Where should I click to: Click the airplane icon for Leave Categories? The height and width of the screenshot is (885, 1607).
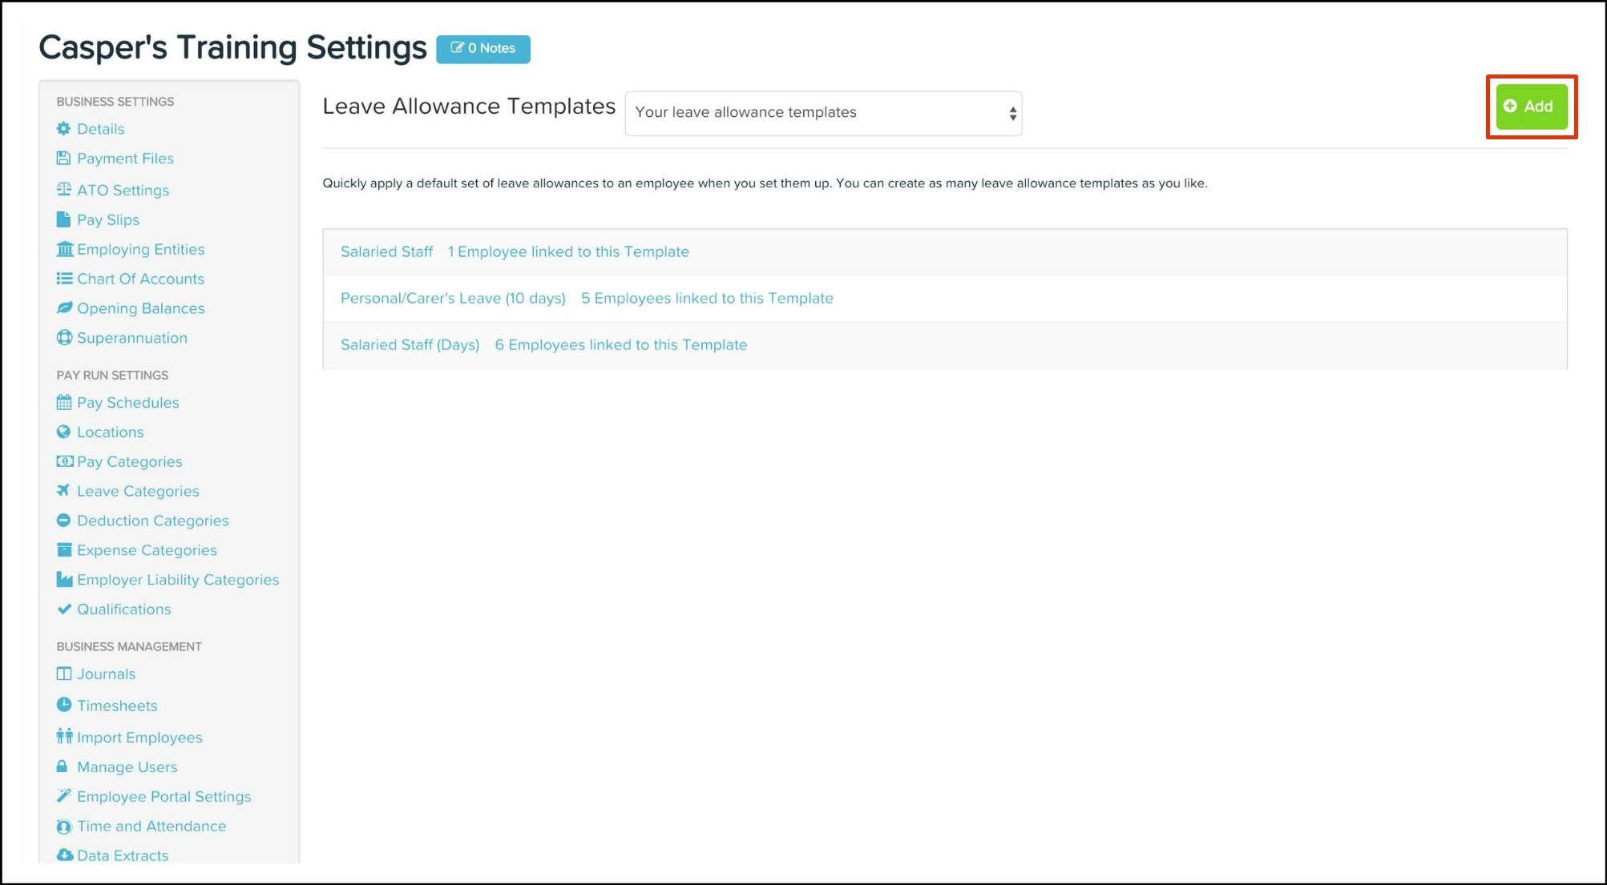[63, 490]
